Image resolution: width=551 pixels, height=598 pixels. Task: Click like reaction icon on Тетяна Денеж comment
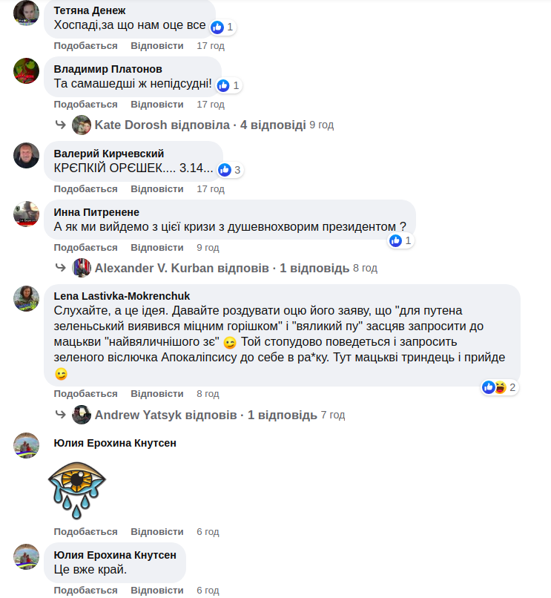[x=217, y=27]
